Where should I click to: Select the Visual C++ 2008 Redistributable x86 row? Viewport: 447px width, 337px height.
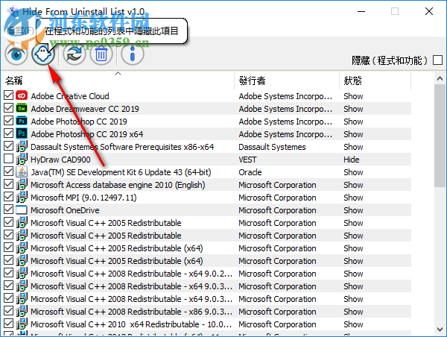tap(206, 312)
